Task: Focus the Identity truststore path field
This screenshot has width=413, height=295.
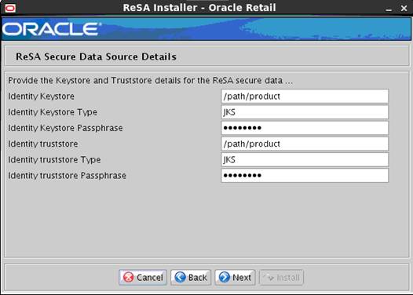Action: pos(305,144)
